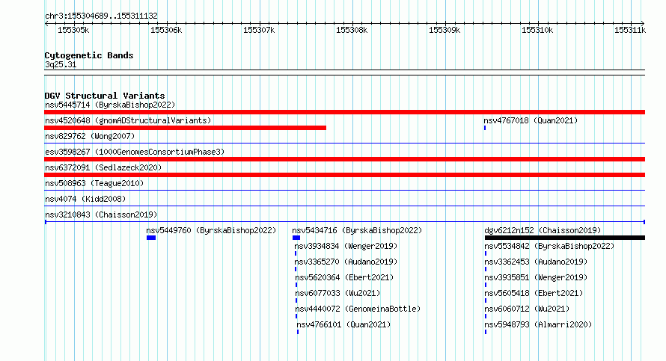This screenshot has height=361, width=666.
Task: Select the small blue marker under nsv4767018
Action: tap(485, 128)
